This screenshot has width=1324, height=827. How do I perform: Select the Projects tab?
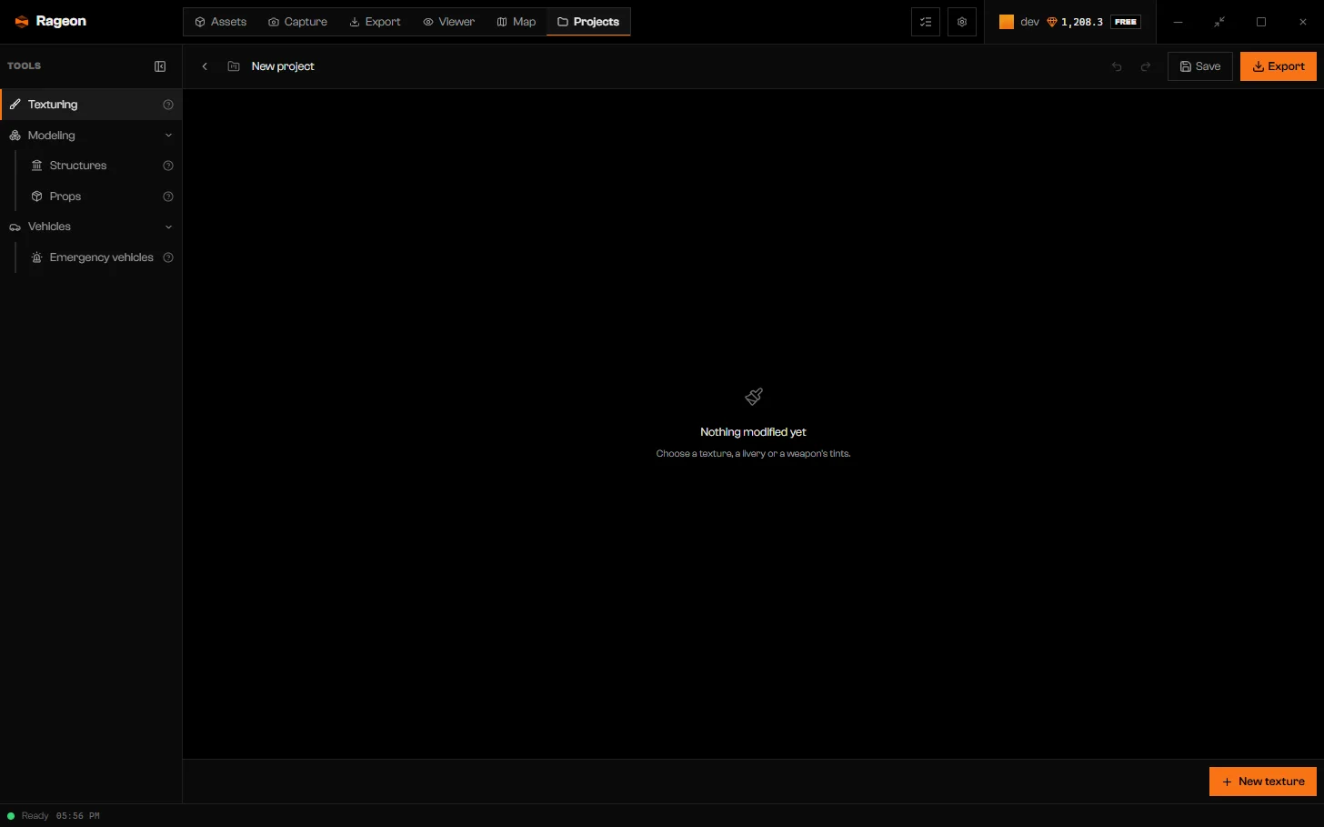coord(588,22)
